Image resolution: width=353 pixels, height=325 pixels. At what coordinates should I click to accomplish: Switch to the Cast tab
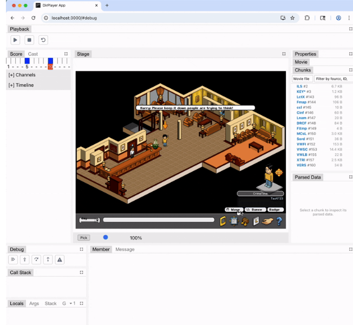click(33, 54)
